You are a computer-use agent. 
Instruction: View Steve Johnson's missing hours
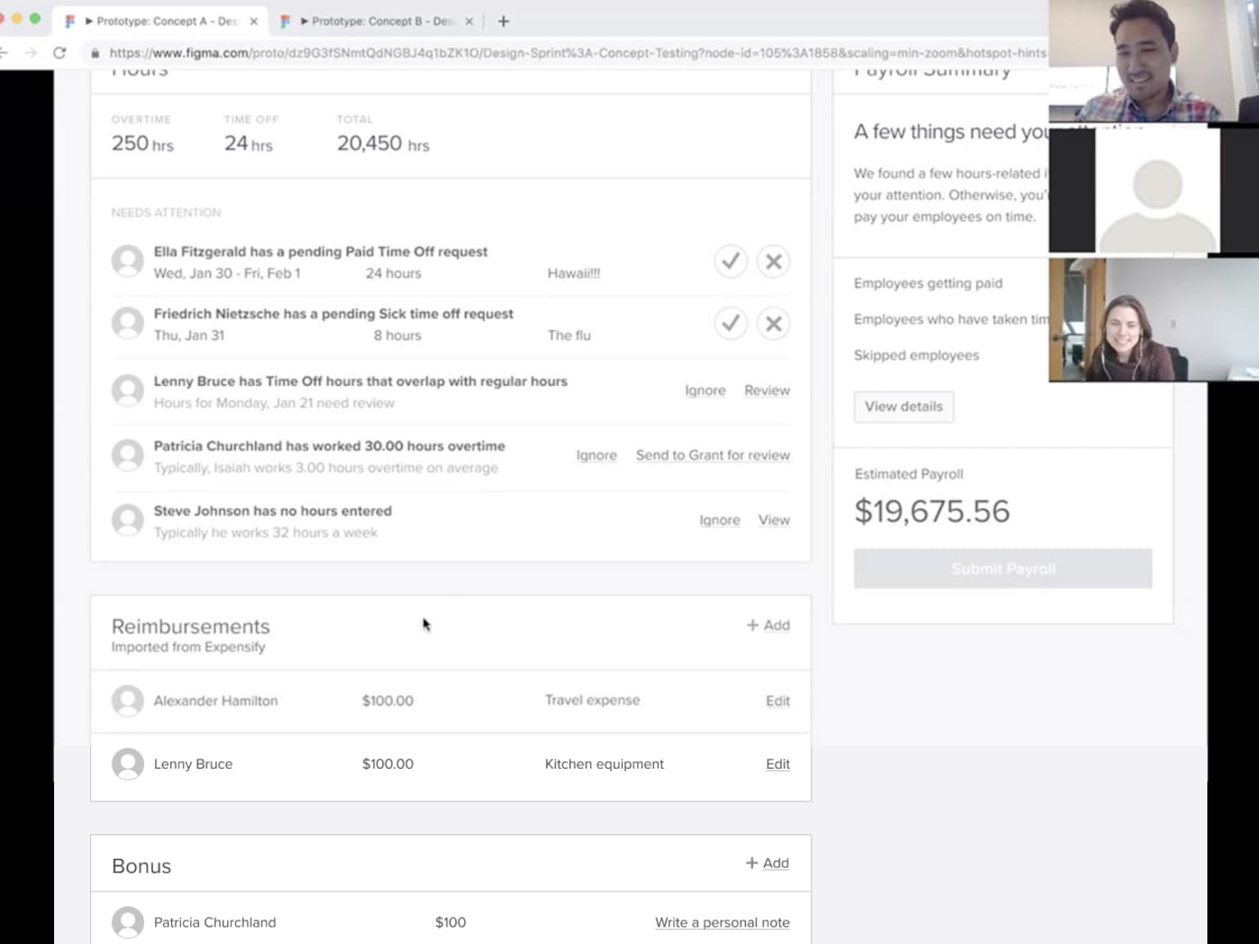[774, 520]
